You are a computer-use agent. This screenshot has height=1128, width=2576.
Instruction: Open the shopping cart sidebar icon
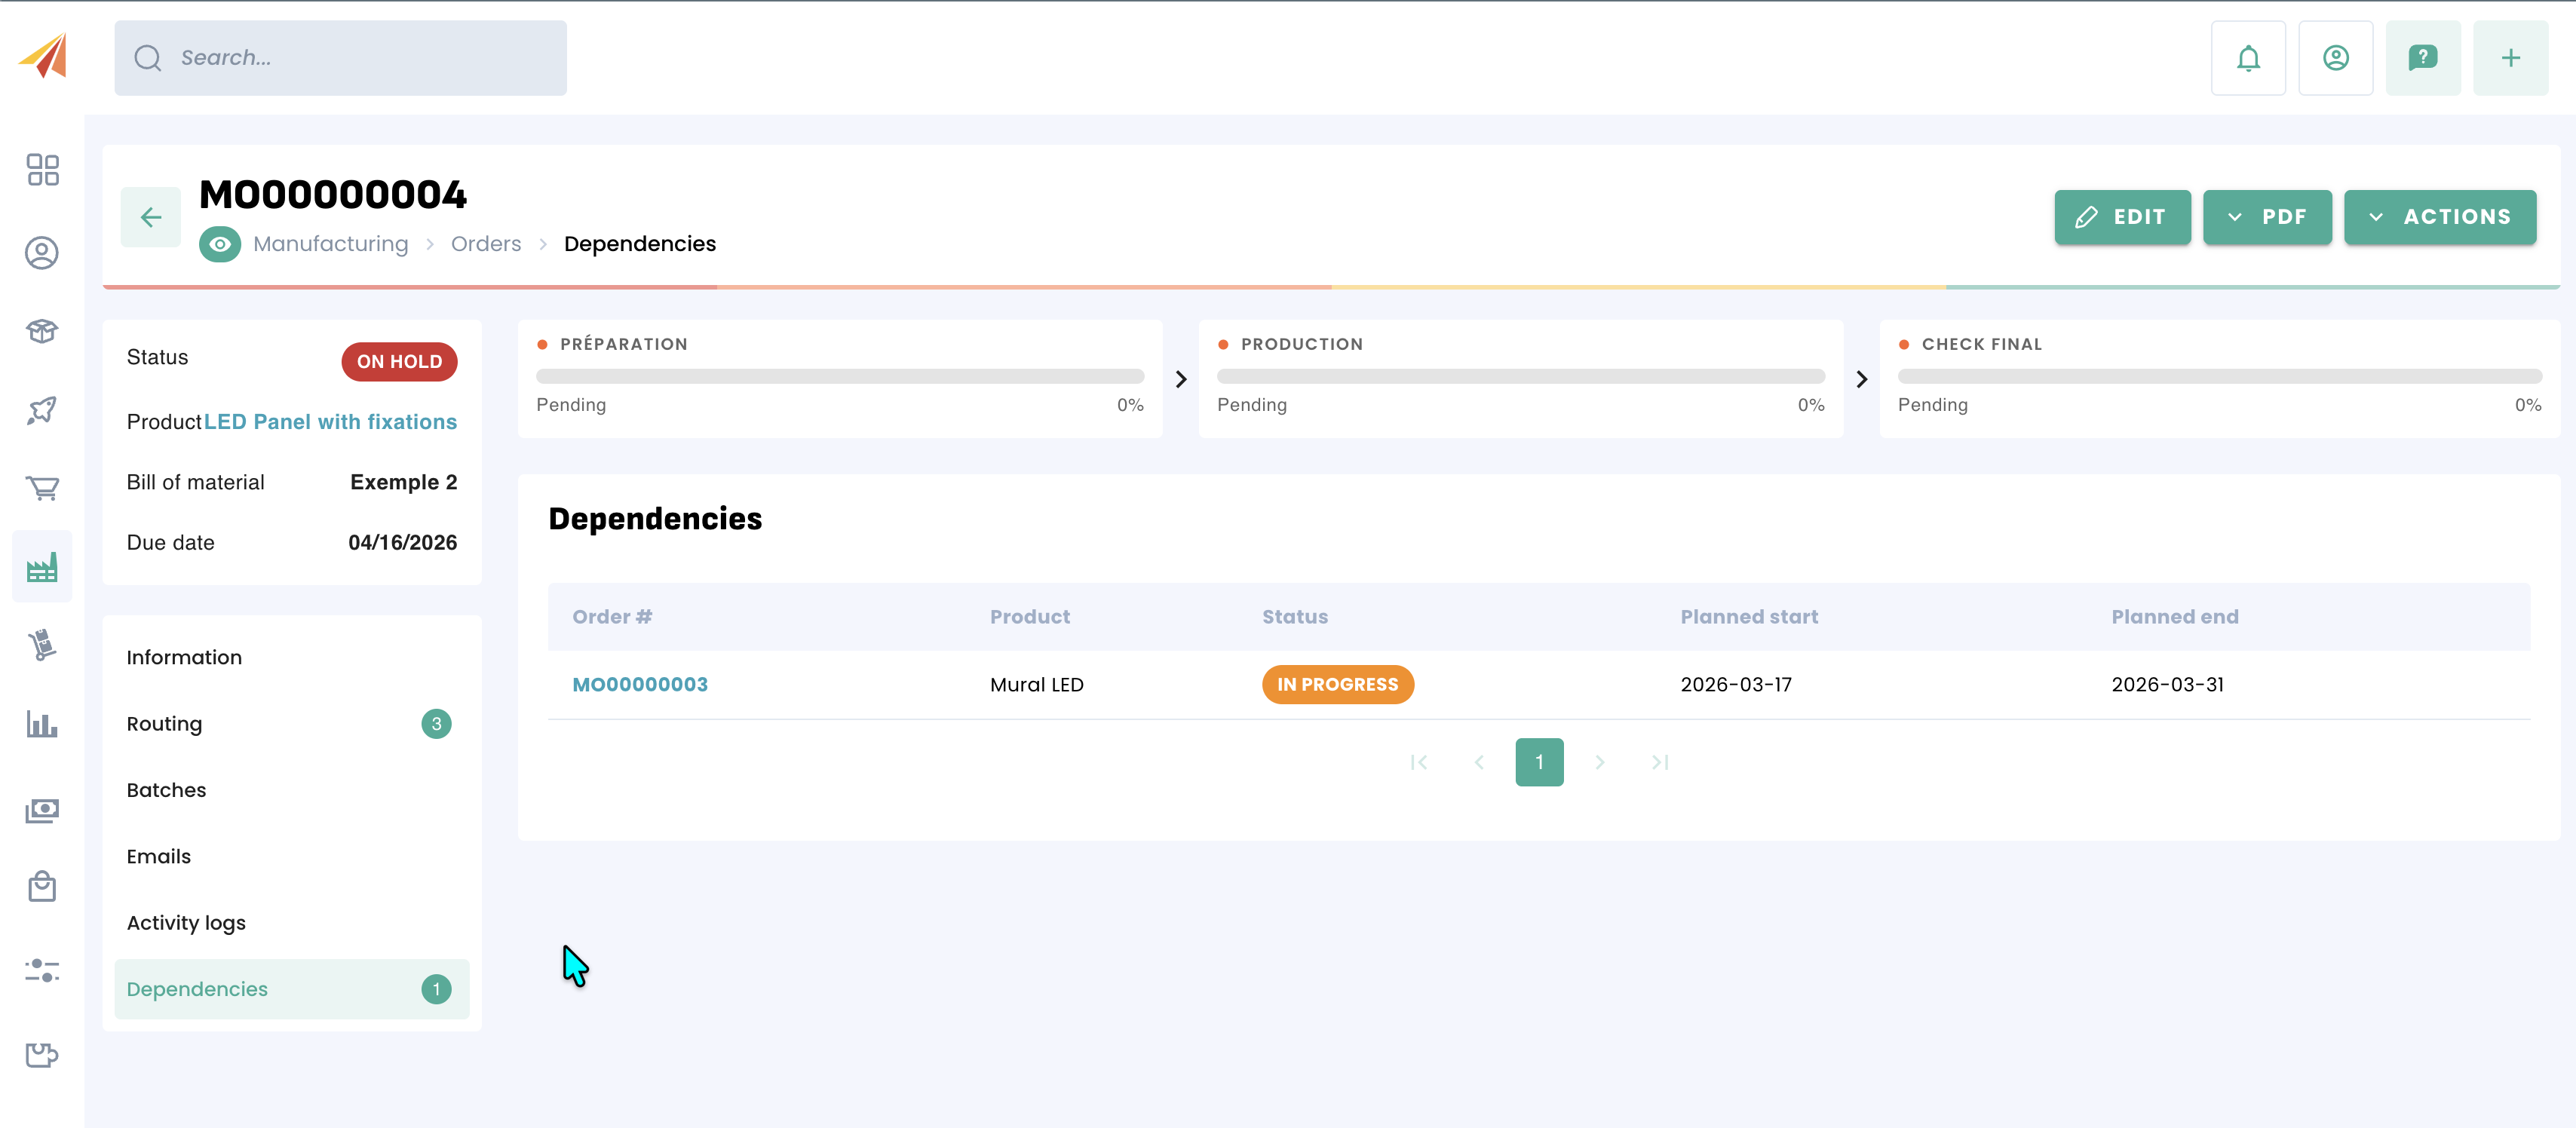[42, 488]
